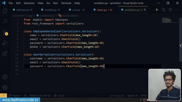Click the master branch indicator

[15, 96]
